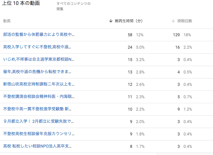
Task: Click the sort arrow beside 視聴回数
Action: pyautogui.click(x=173, y=21)
